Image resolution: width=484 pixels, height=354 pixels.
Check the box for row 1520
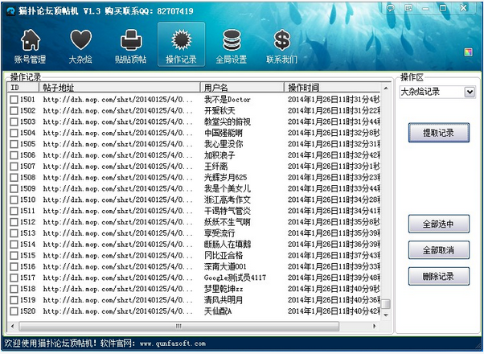click(x=14, y=311)
